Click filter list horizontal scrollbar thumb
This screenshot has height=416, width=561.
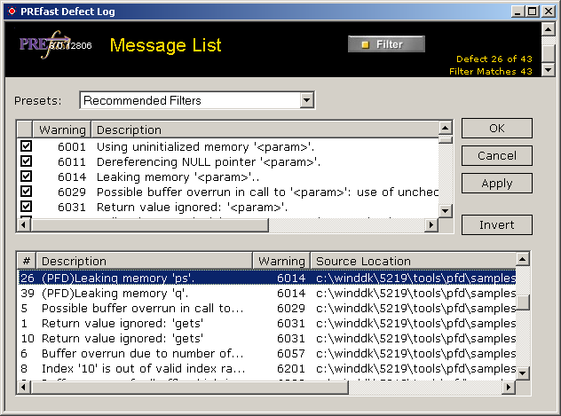pos(149,224)
